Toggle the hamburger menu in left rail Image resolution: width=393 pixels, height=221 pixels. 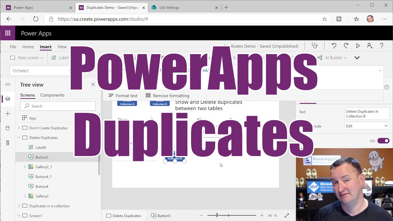[x=8, y=84]
